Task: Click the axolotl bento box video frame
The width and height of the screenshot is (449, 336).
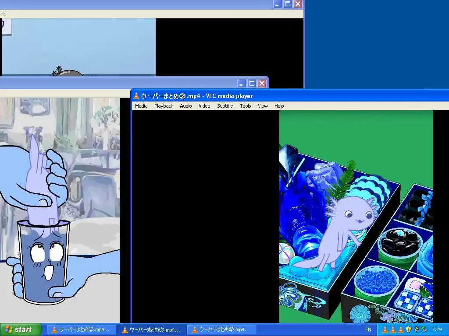Action: point(356,217)
